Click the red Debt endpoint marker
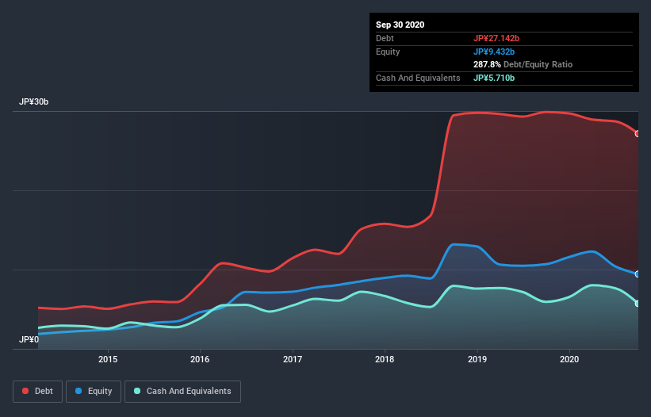Viewport: 651px width, 417px height. 638,134
